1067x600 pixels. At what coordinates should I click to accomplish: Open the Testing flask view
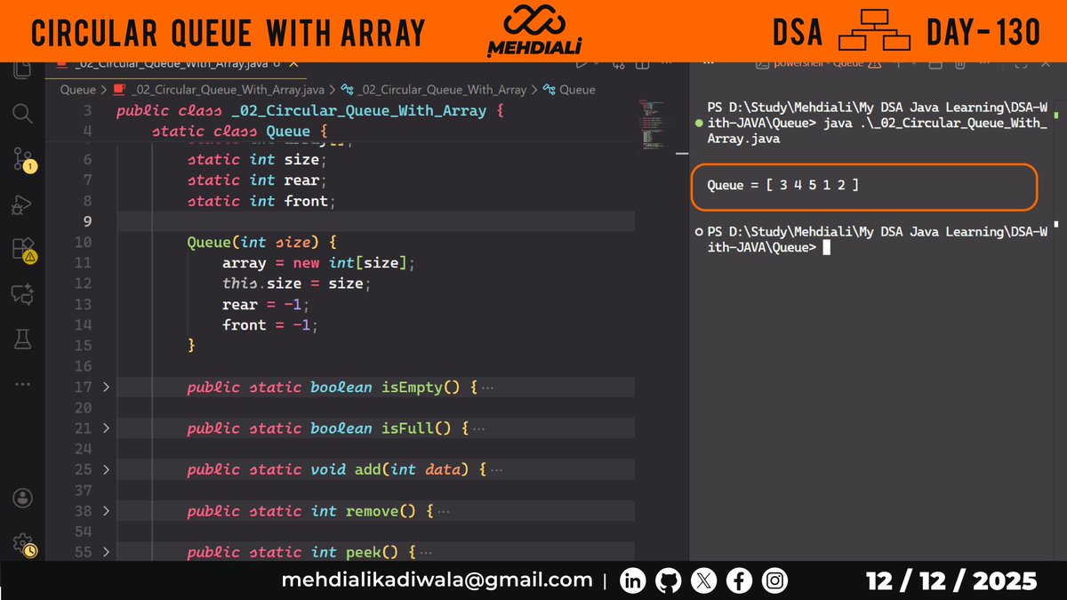(22, 339)
